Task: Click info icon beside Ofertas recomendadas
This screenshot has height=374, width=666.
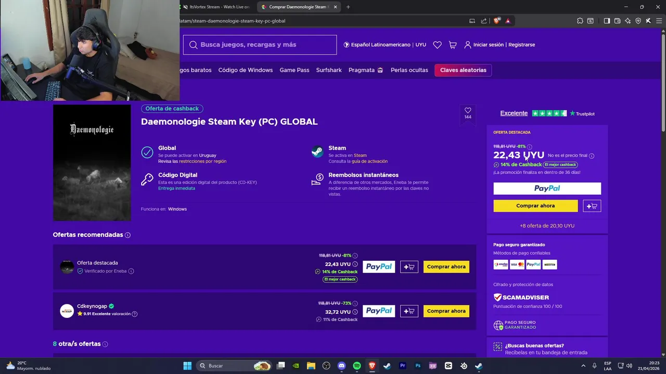Action: pos(127,235)
